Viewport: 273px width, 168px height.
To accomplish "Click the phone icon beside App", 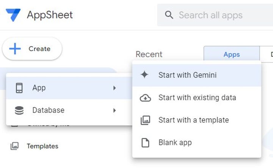I will pos(19,88).
